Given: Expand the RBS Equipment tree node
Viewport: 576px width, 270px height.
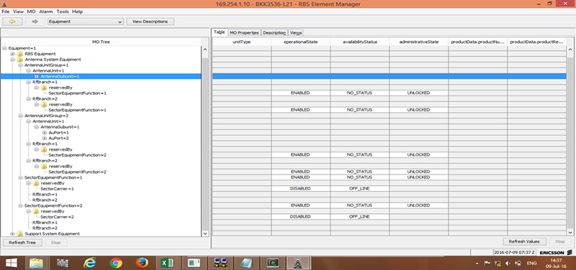Looking at the screenshot, I should (x=12, y=54).
